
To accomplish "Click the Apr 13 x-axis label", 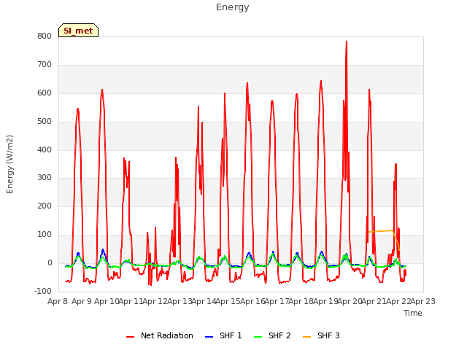I will [x=179, y=301].
